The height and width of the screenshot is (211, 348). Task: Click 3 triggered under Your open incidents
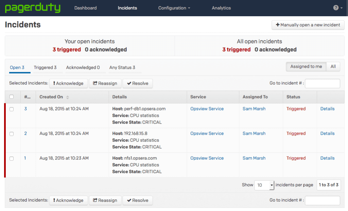[67, 49]
